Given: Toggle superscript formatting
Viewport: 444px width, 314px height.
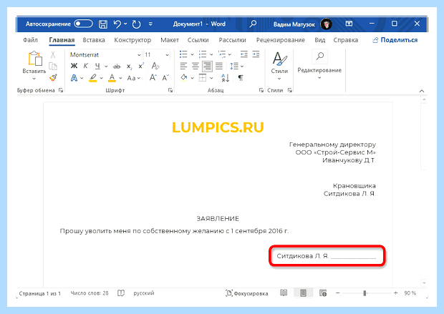Looking at the screenshot, I should pos(141,67).
